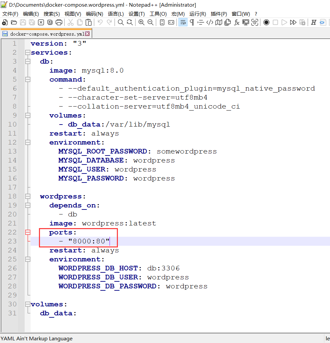This screenshot has height=343, width=330.
Task: Close the docker-compose.wordpress.yml tab
Action: point(87,34)
